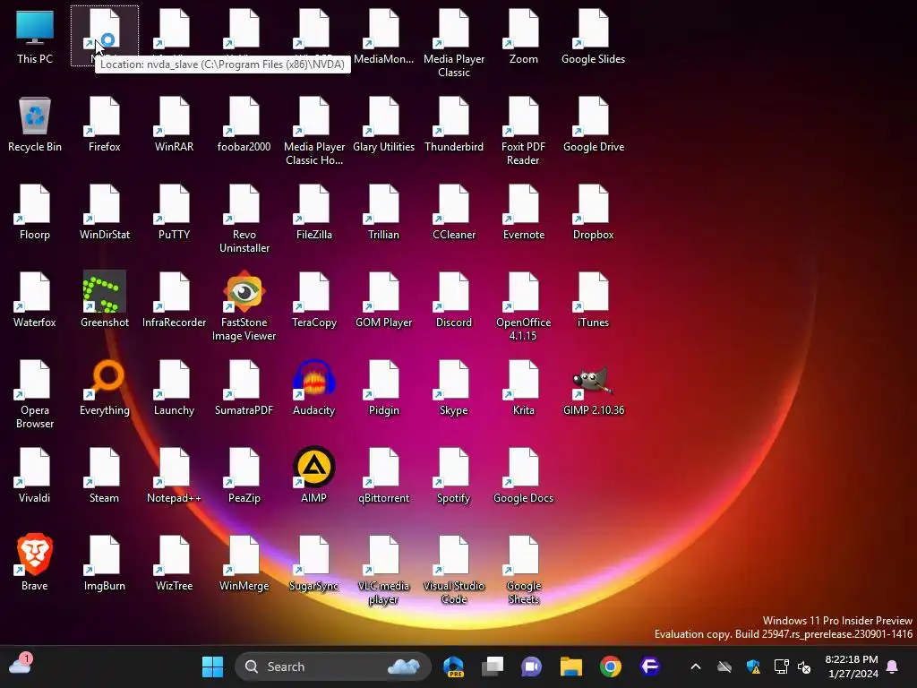Viewport: 917px width, 688px height.
Task: Open File Explorer from the taskbar
Action: coord(570,666)
